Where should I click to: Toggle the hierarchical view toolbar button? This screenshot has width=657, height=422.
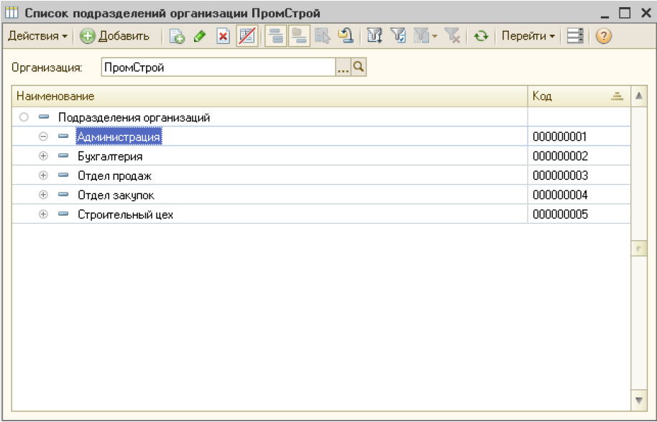275,36
